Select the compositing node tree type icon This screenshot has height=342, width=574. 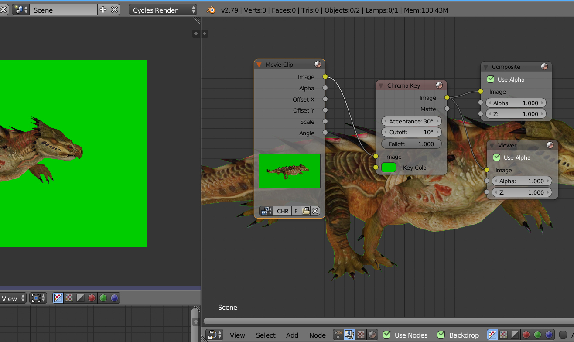point(350,335)
